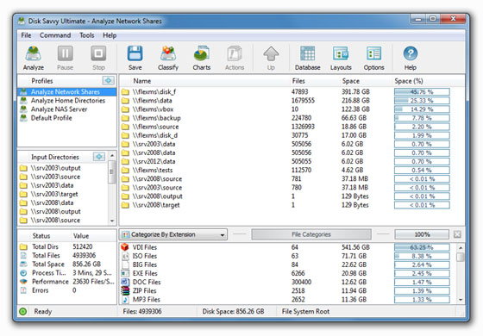Click the ISO Files category icon
This screenshot has height=336, width=483.
[125, 256]
